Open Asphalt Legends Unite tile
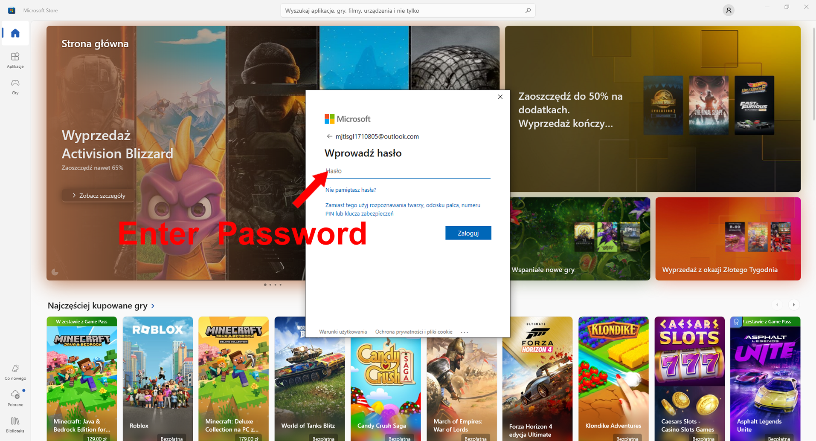 click(x=766, y=379)
